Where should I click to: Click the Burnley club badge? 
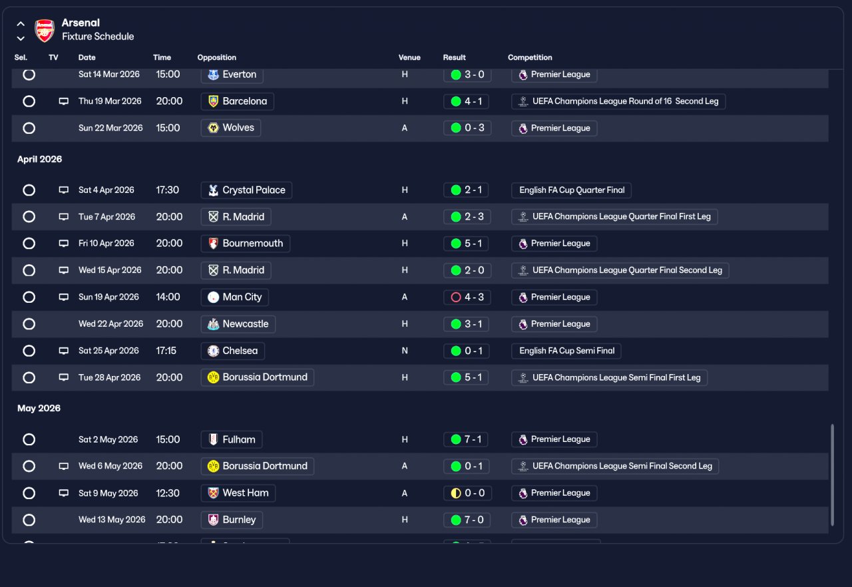(x=213, y=520)
